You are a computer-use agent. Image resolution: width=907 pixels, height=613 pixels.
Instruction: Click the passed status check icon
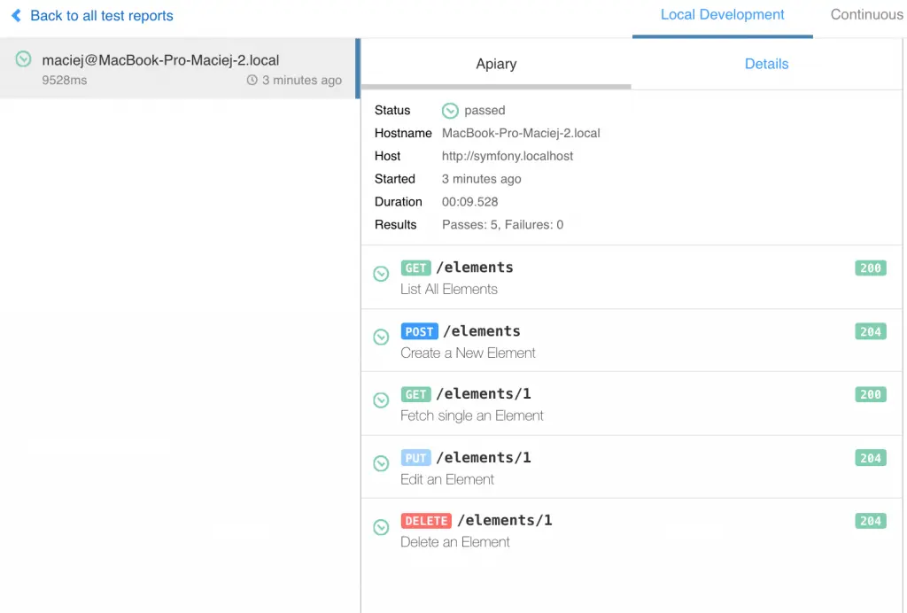tap(451, 110)
